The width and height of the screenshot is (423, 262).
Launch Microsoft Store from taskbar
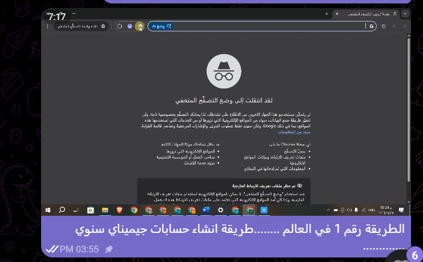coord(90,210)
